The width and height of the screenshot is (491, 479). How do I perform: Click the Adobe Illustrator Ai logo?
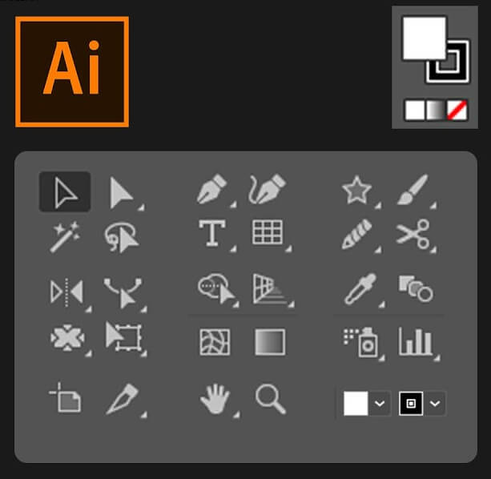pyautogui.click(x=72, y=71)
